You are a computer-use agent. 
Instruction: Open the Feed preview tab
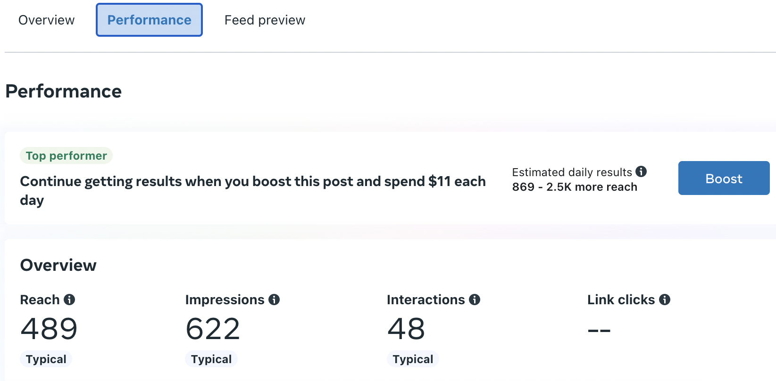265,20
